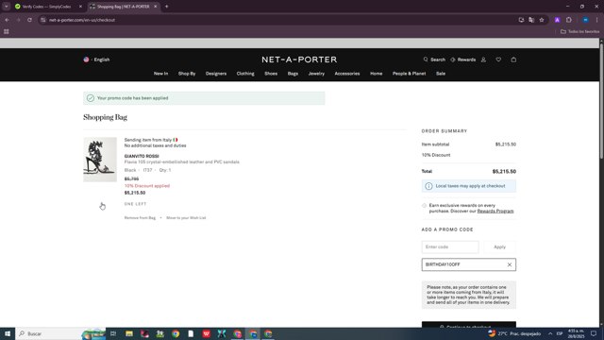Open the Accessories menu

coord(347,74)
